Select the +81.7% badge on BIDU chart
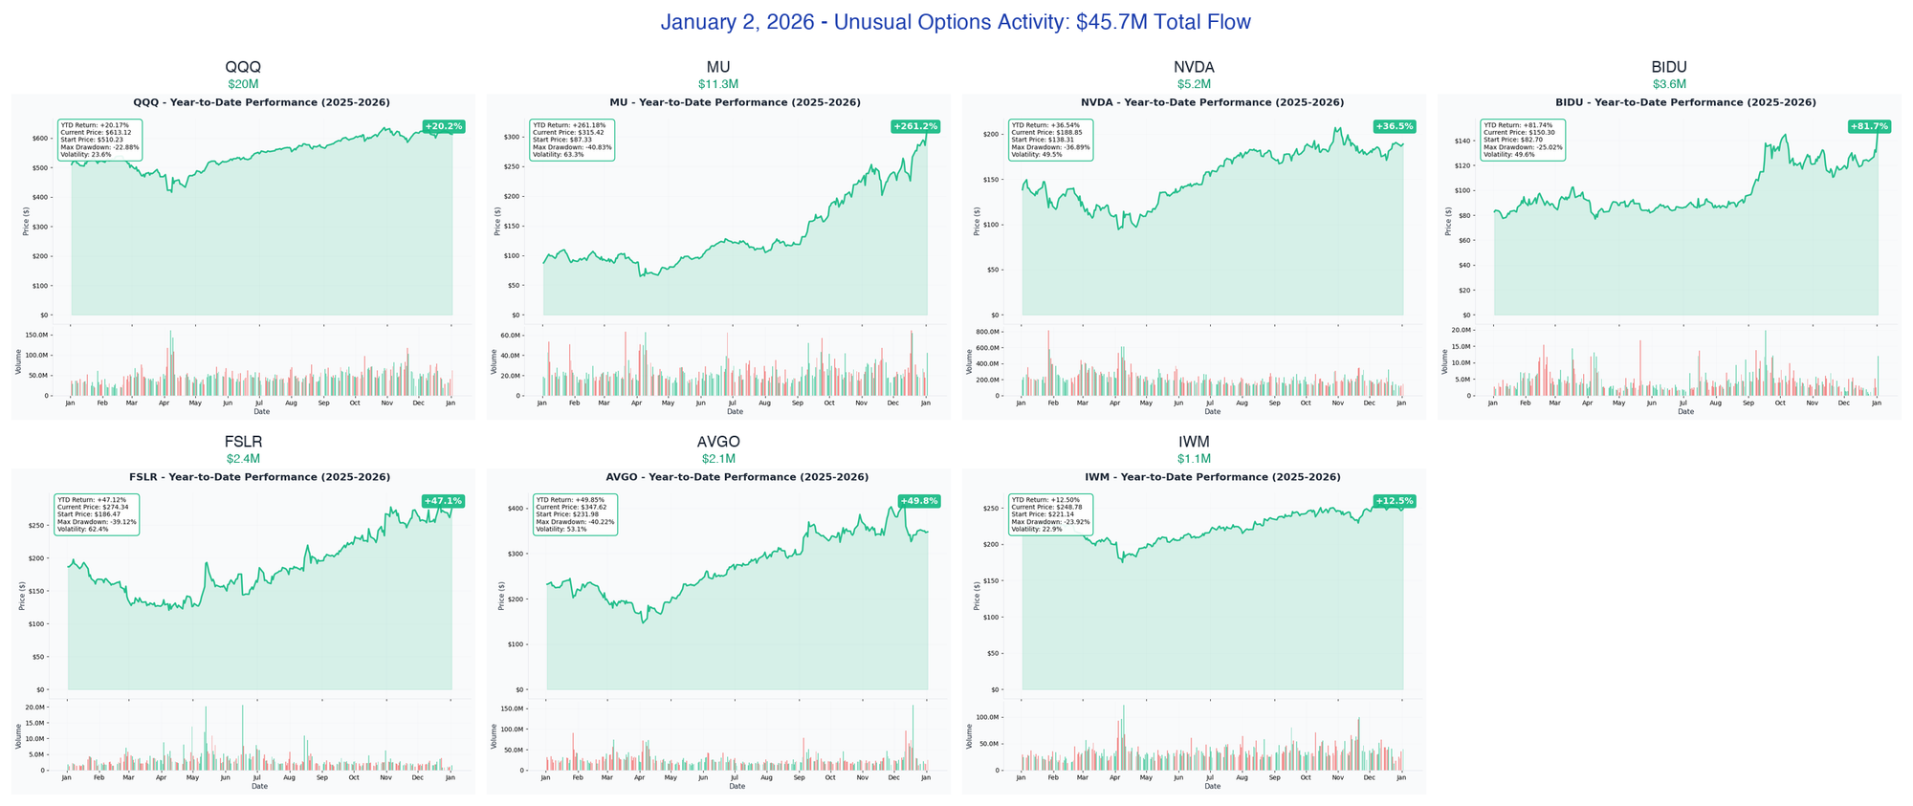The width and height of the screenshot is (1913, 806). click(1869, 126)
